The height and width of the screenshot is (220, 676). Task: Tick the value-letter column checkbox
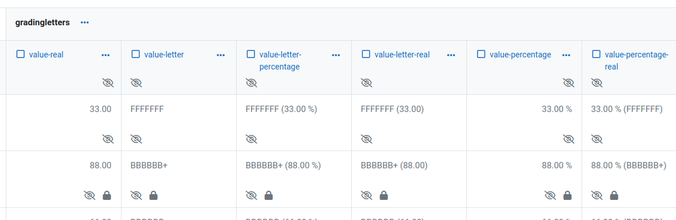coord(135,54)
